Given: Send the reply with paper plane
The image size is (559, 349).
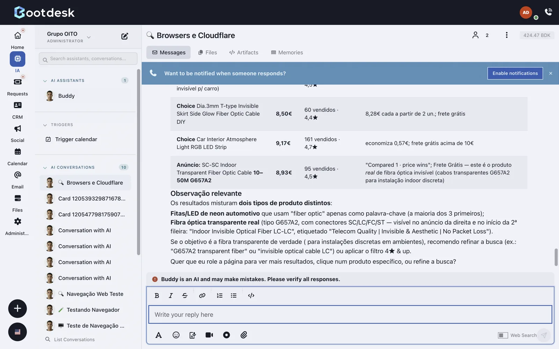Looking at the screenshot, I should (x=544, y=335).
